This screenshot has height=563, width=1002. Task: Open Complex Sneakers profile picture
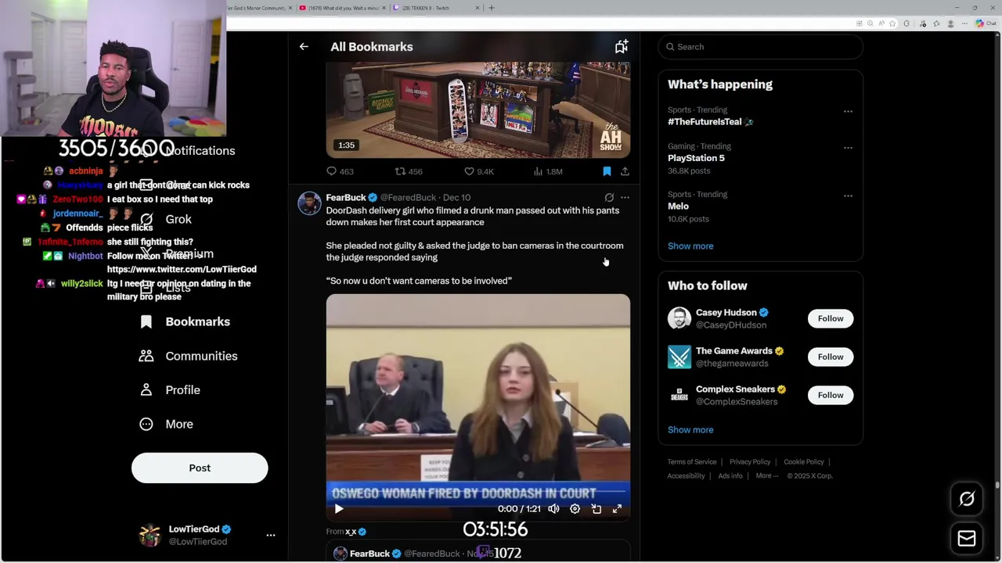(x=679, y=396)
